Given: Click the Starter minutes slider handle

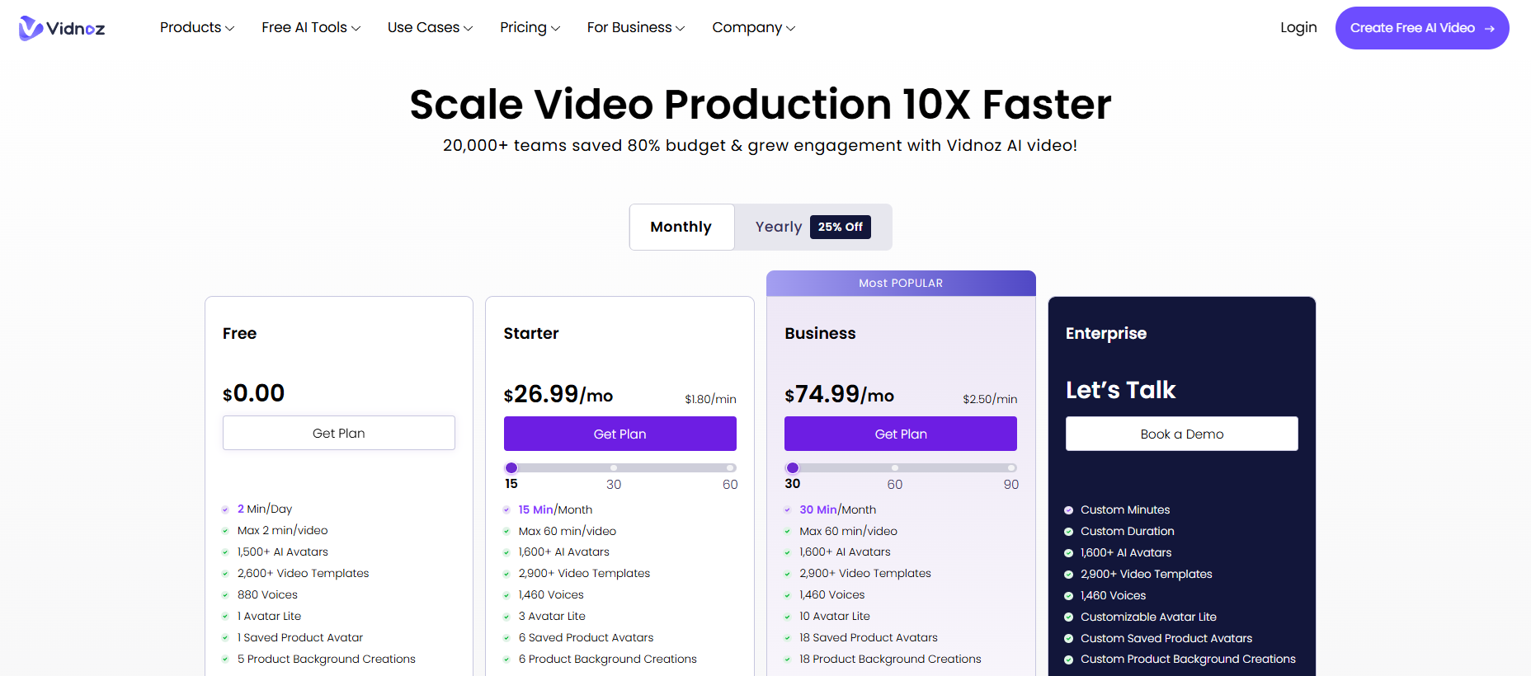Looking at the screenshot, I should click(511, 467).
